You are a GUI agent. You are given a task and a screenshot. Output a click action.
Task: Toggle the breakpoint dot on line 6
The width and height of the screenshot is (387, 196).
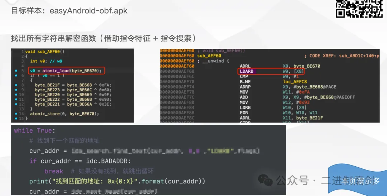(x=16, y=76)
